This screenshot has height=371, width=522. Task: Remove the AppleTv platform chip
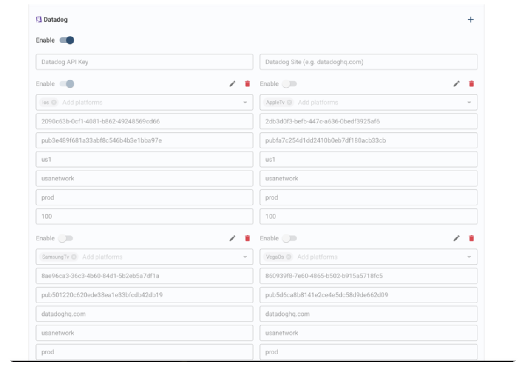click(x=289, y=103)
